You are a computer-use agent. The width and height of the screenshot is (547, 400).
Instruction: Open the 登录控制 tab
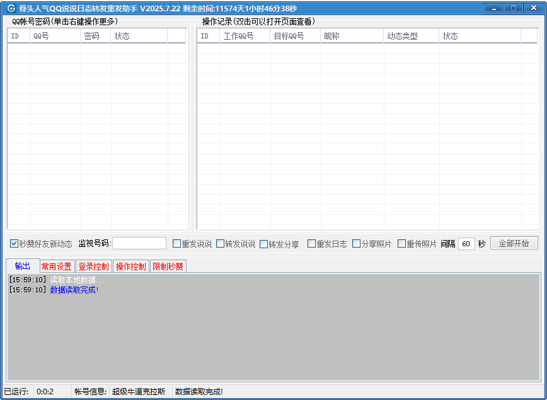[x=93, y=266]
